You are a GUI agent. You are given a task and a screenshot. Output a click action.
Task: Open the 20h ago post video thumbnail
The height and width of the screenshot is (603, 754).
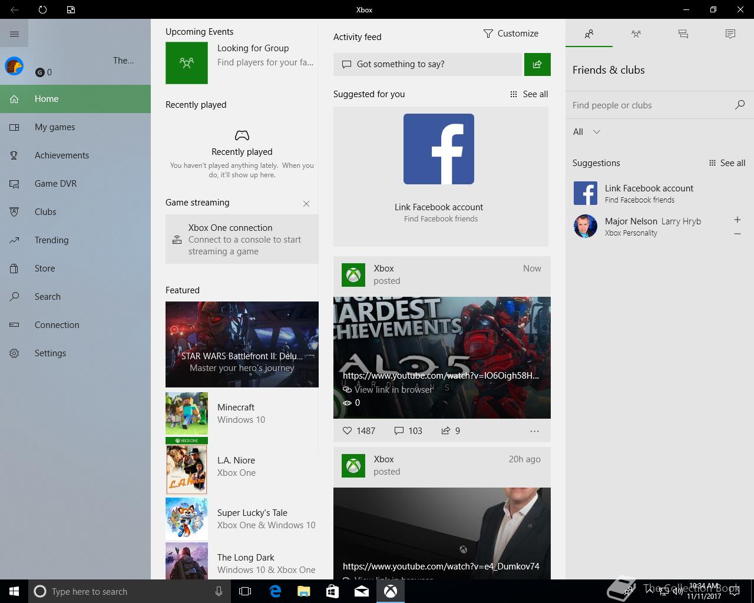click(442, 533)
